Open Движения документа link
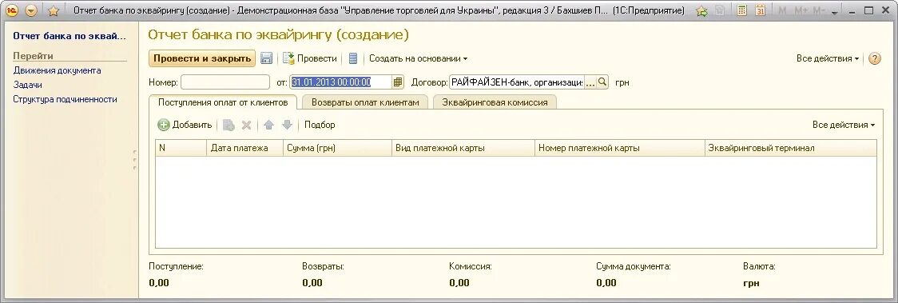This screenshot has height=303, width=898. pyautogui.click(x=58, y=70)
